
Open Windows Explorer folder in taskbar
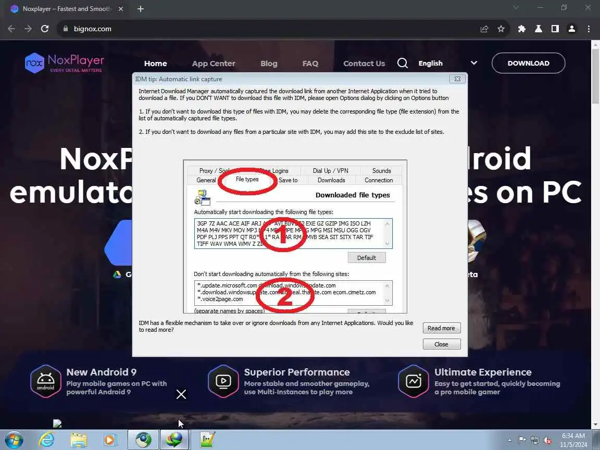(79, 440)
